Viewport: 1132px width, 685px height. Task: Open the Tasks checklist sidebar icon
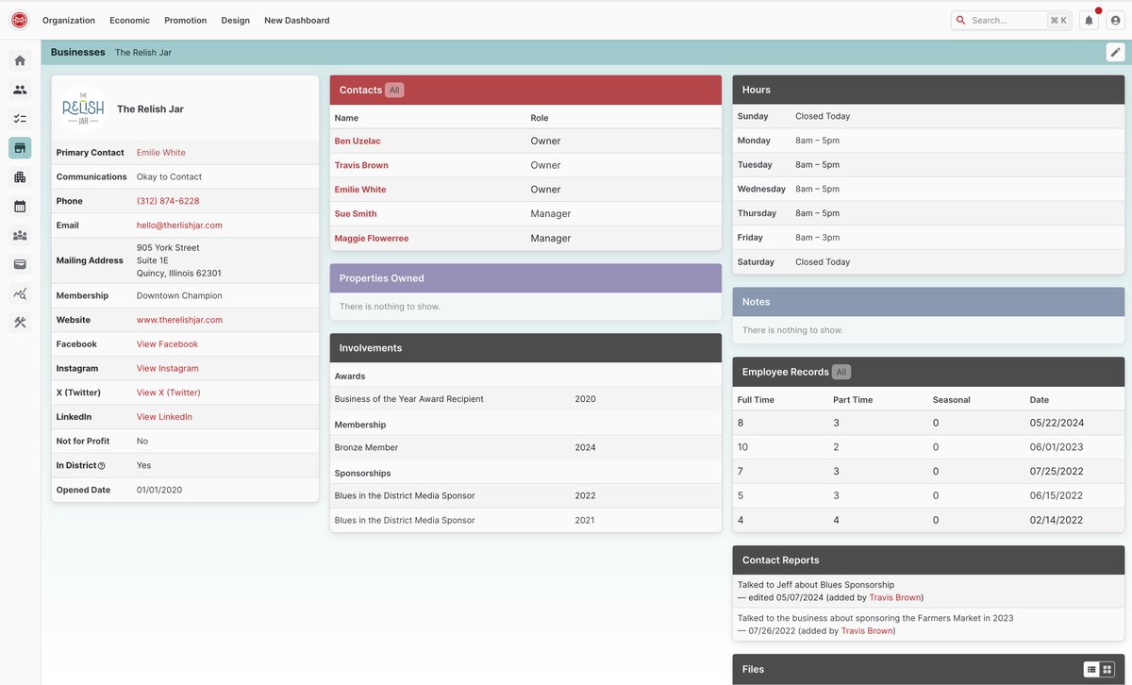coord(20,119)
